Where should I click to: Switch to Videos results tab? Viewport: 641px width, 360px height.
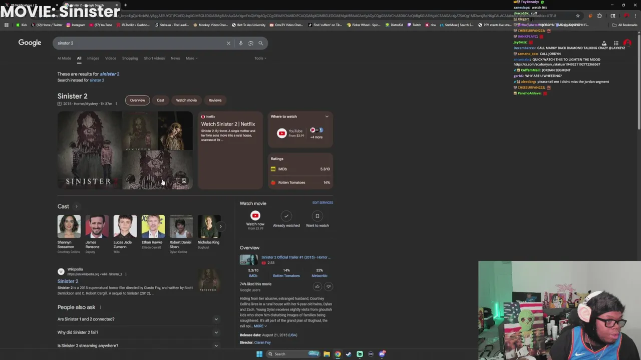click(x=111, y=58)
